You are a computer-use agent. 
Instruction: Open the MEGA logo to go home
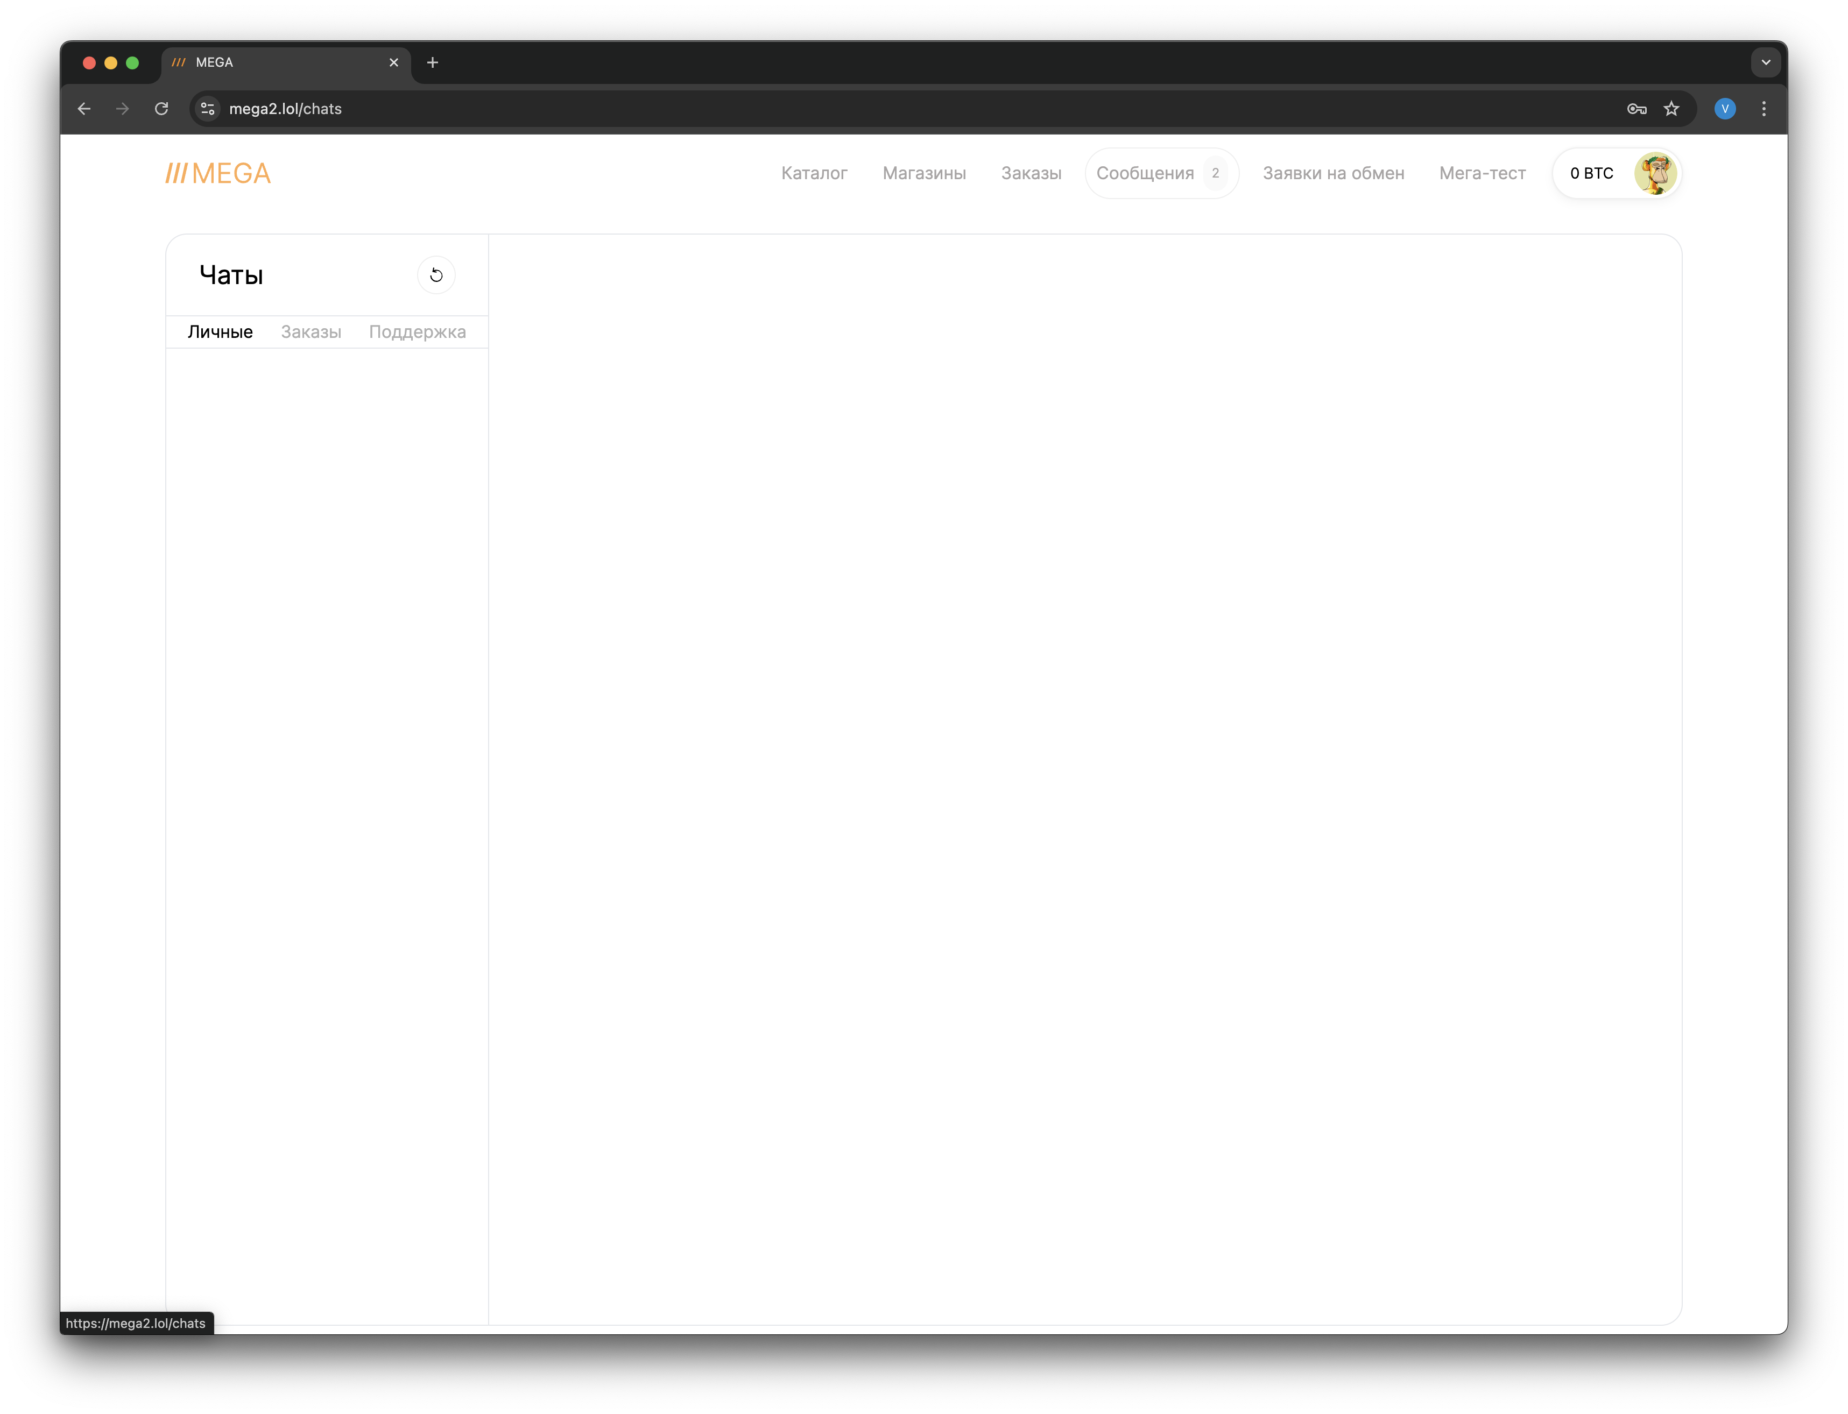(216, 173)
